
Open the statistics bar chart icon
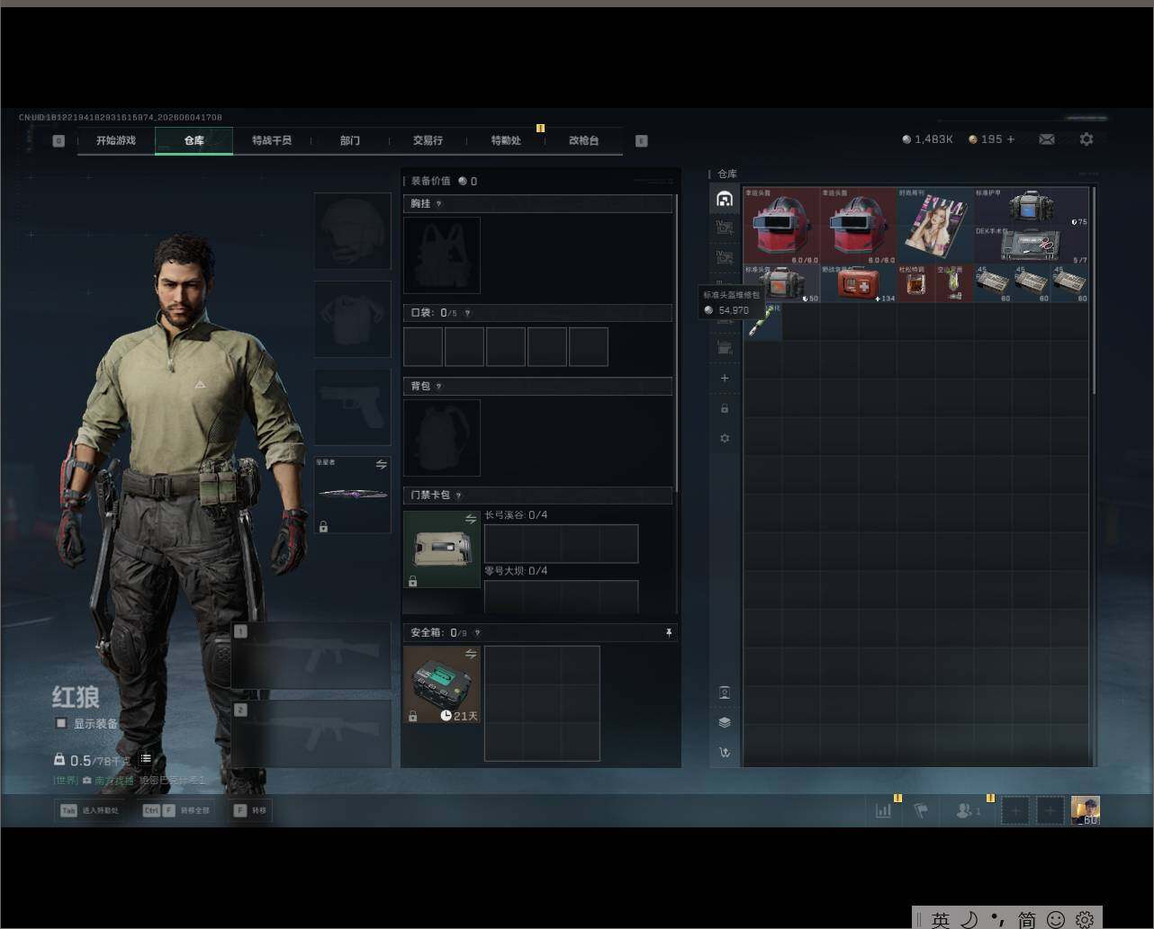pyautogui.click(x=884, y=810)
